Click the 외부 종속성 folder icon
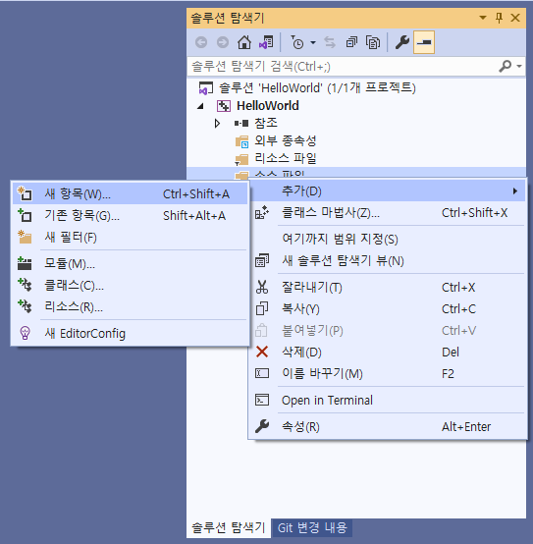This screenshot has width=533, height=544. point(242,141)
